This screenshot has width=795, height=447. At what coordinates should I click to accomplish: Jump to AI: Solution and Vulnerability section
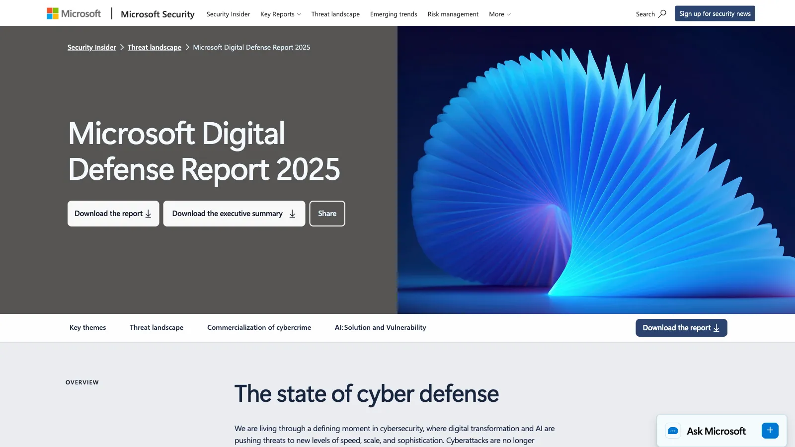click(x=381, y=327)
